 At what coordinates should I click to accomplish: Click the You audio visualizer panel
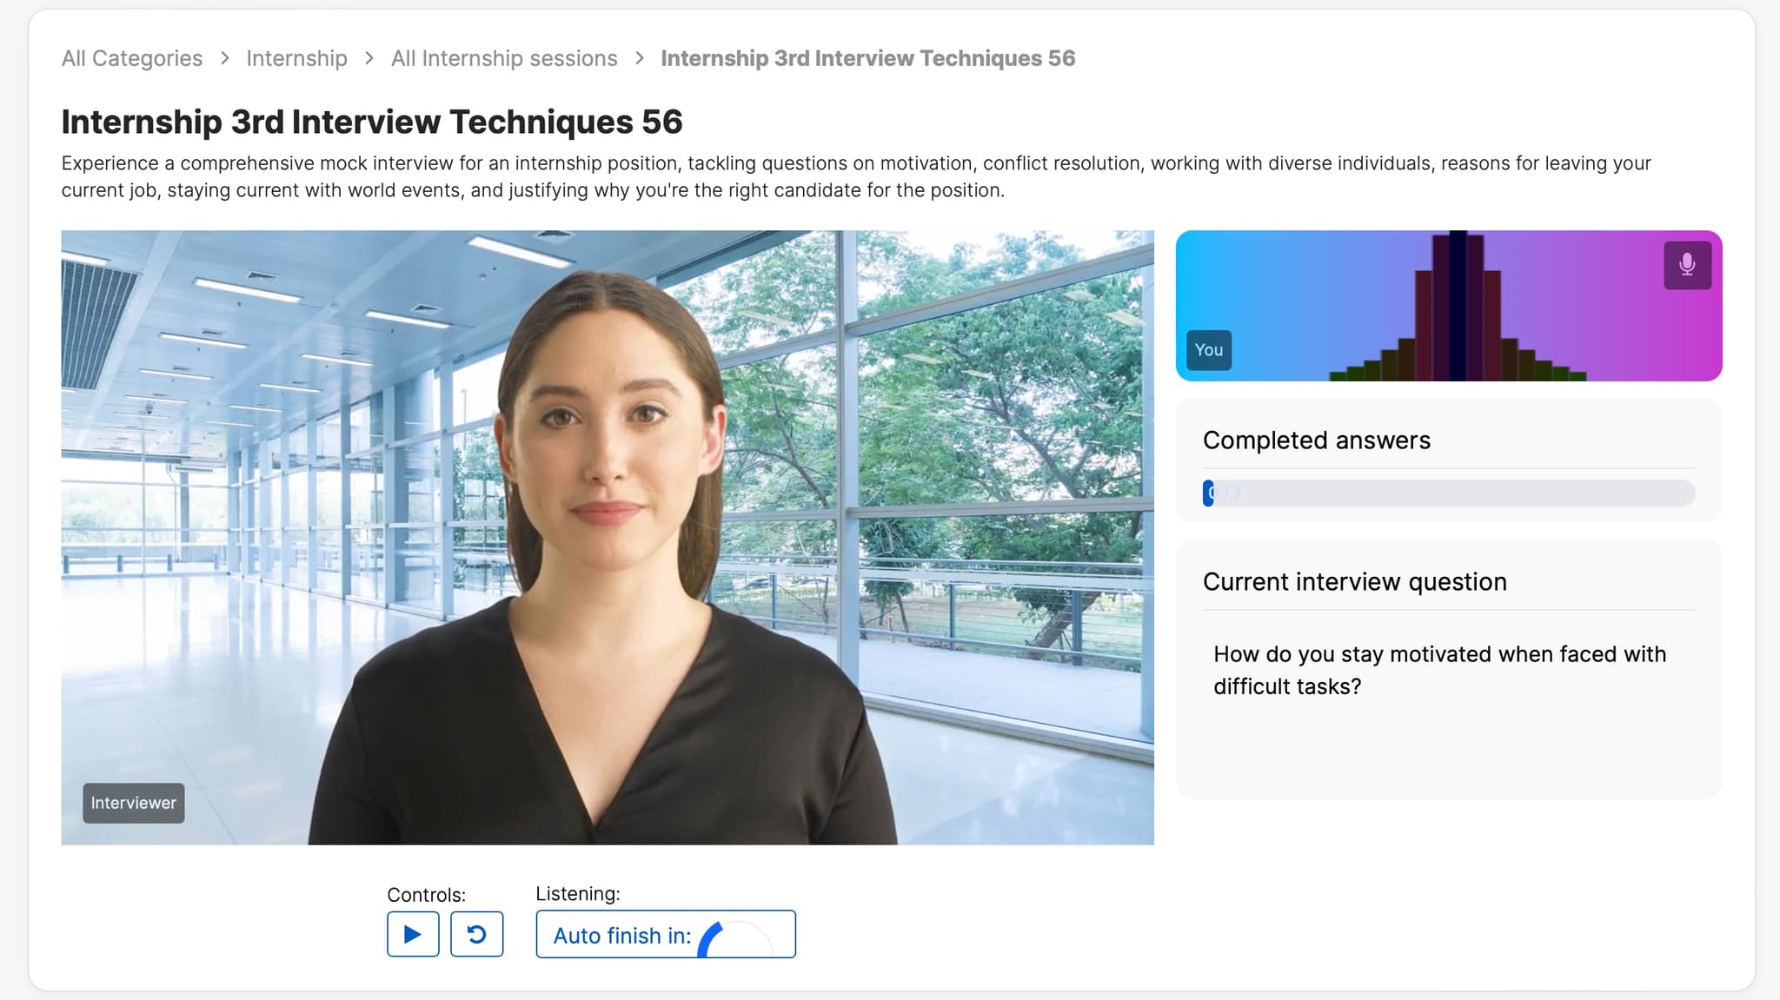[1448, 306]
